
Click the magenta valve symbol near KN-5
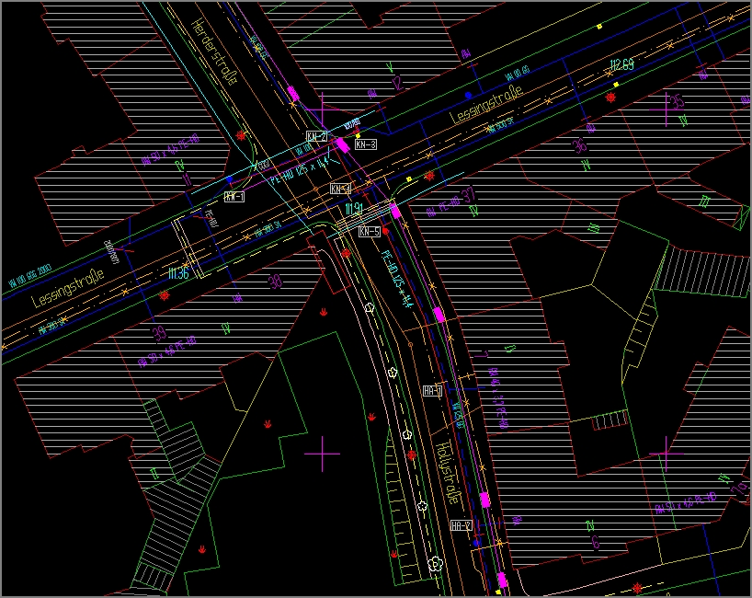tap(396, 211)
